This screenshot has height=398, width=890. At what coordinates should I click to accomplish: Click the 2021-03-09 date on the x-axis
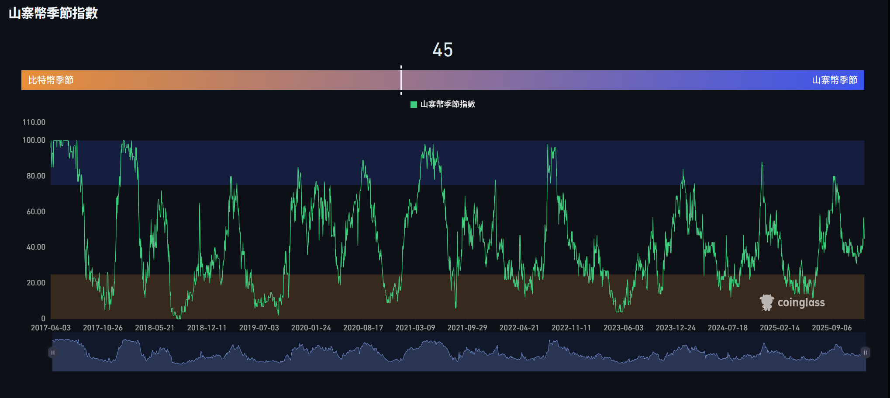point(415,328)
